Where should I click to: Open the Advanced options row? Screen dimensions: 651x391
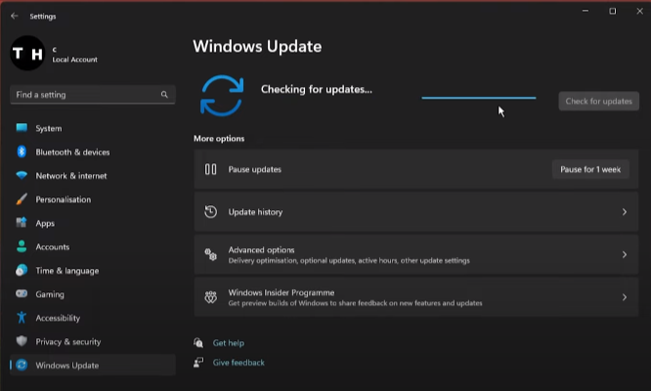coord(416,254)
